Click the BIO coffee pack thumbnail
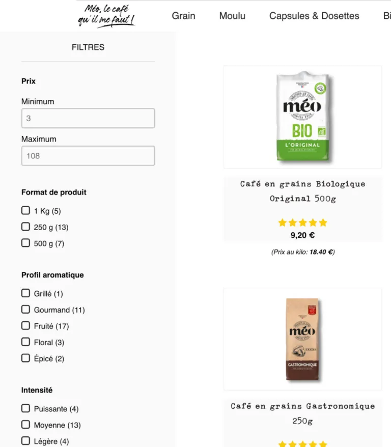 click(302, 116)
